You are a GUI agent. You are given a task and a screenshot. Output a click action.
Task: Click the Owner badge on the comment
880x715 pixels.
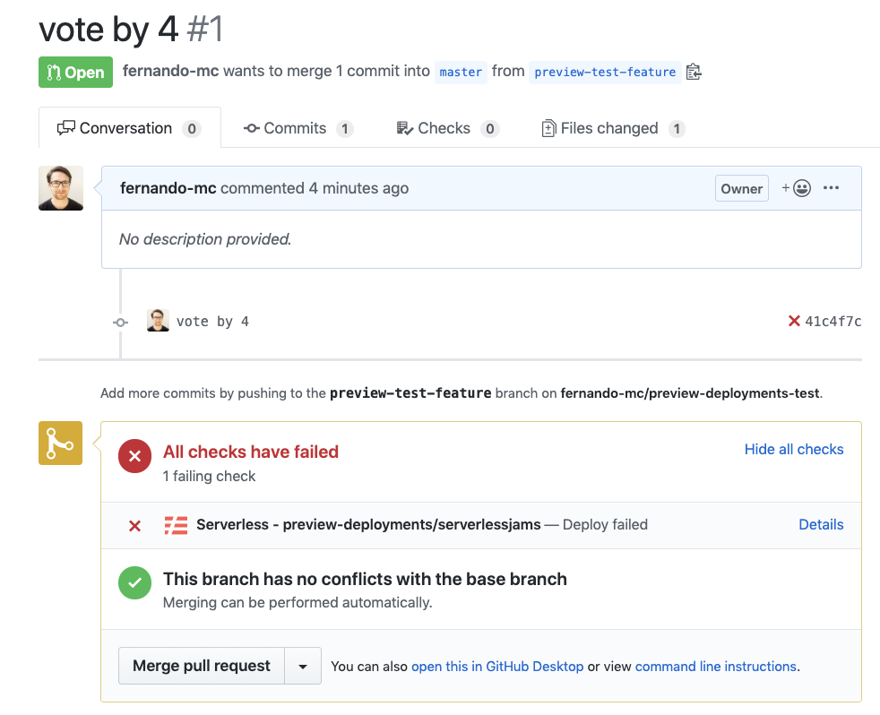tap(741, 188)
